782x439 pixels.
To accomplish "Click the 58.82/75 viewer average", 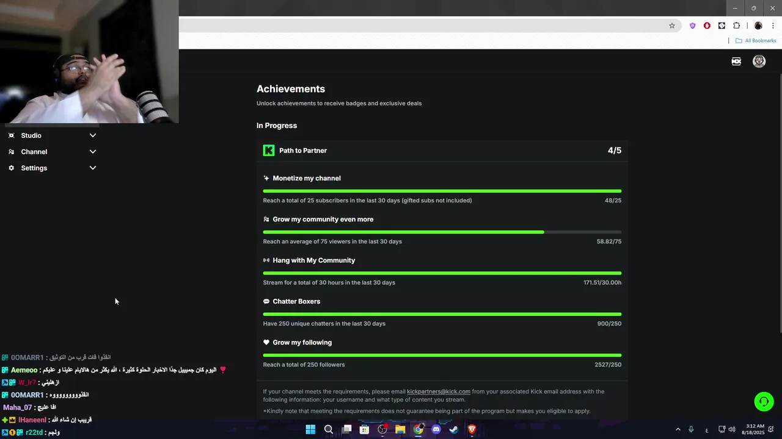I will coord(609,241).
